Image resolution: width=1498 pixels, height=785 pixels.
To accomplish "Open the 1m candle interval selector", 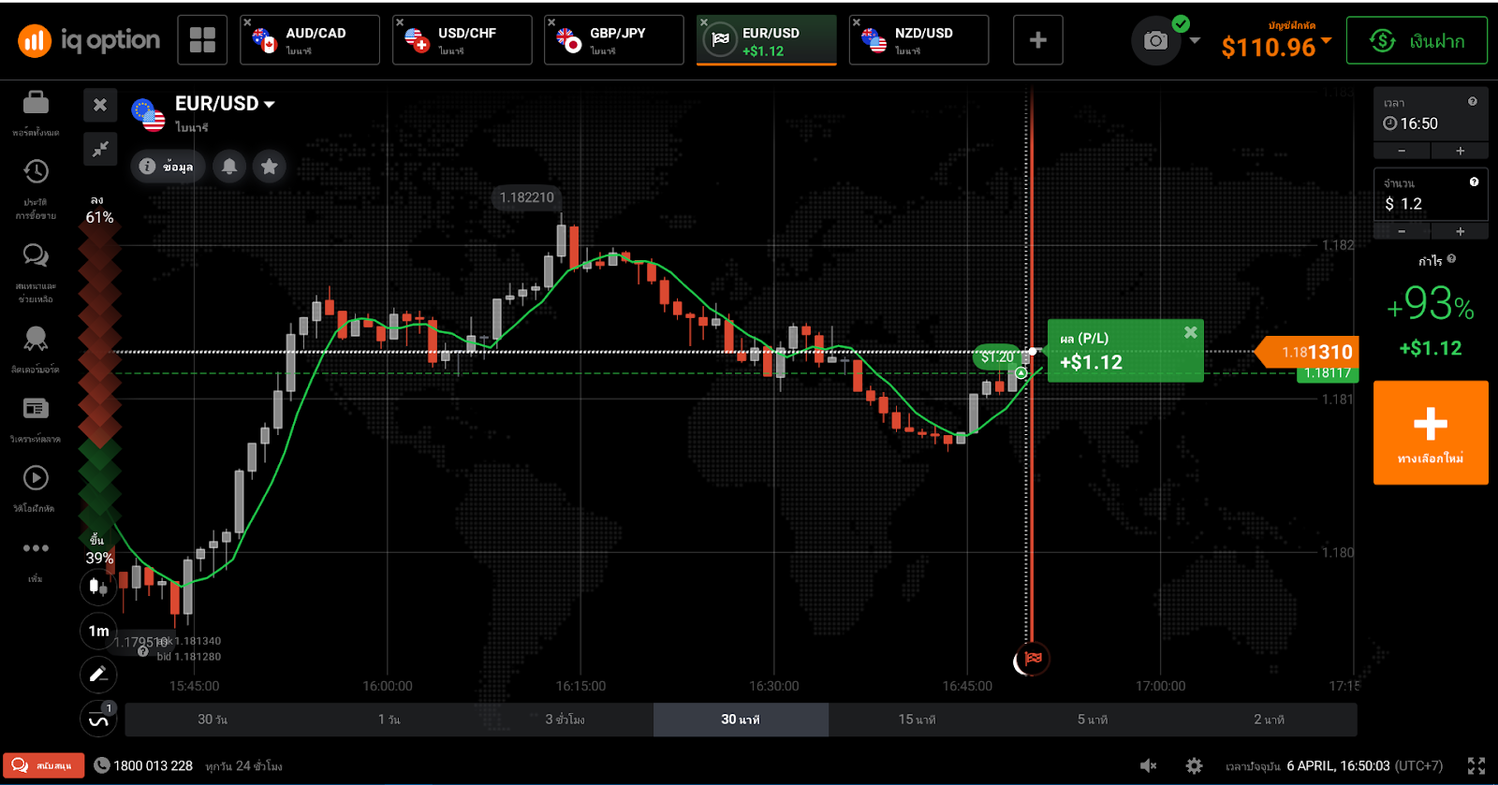I will point(98,631).
